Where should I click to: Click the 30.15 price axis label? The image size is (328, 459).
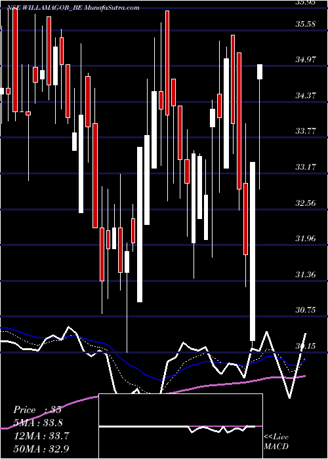(x=306, y=346)
